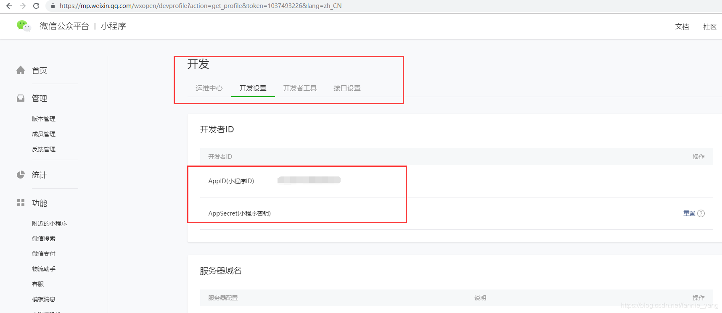
Task: Click the blurred AppID value
Action: click(x=309, y=180)
